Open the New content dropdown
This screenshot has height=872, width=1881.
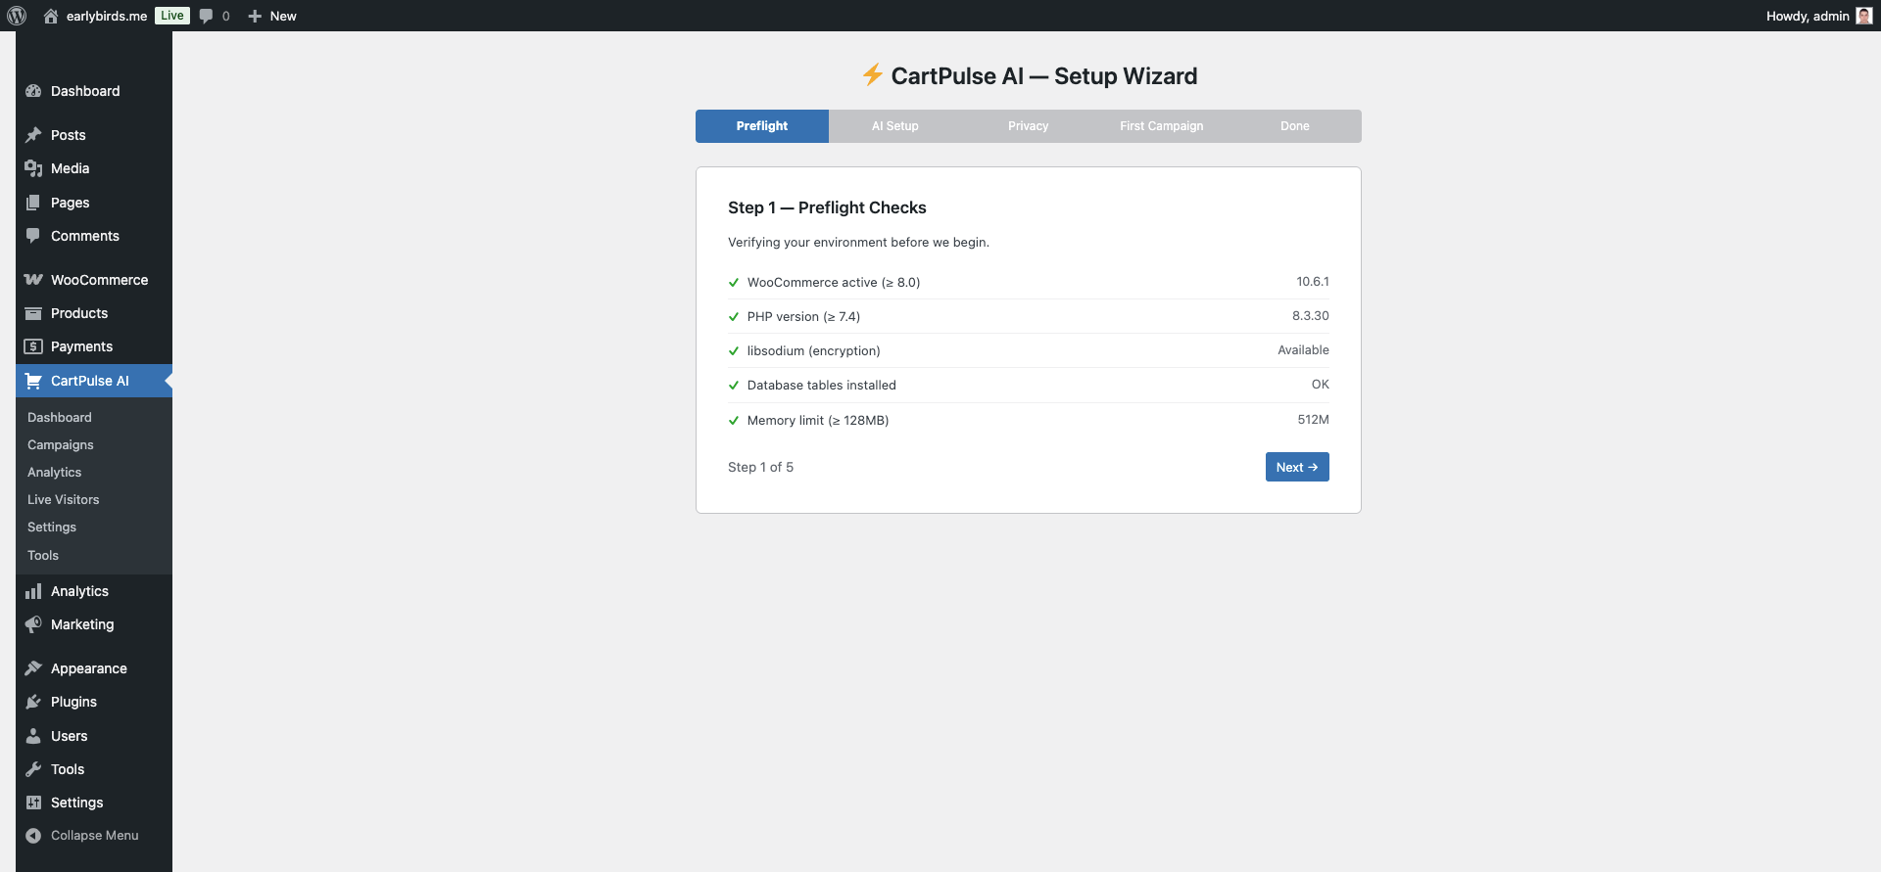coord(272,16)
